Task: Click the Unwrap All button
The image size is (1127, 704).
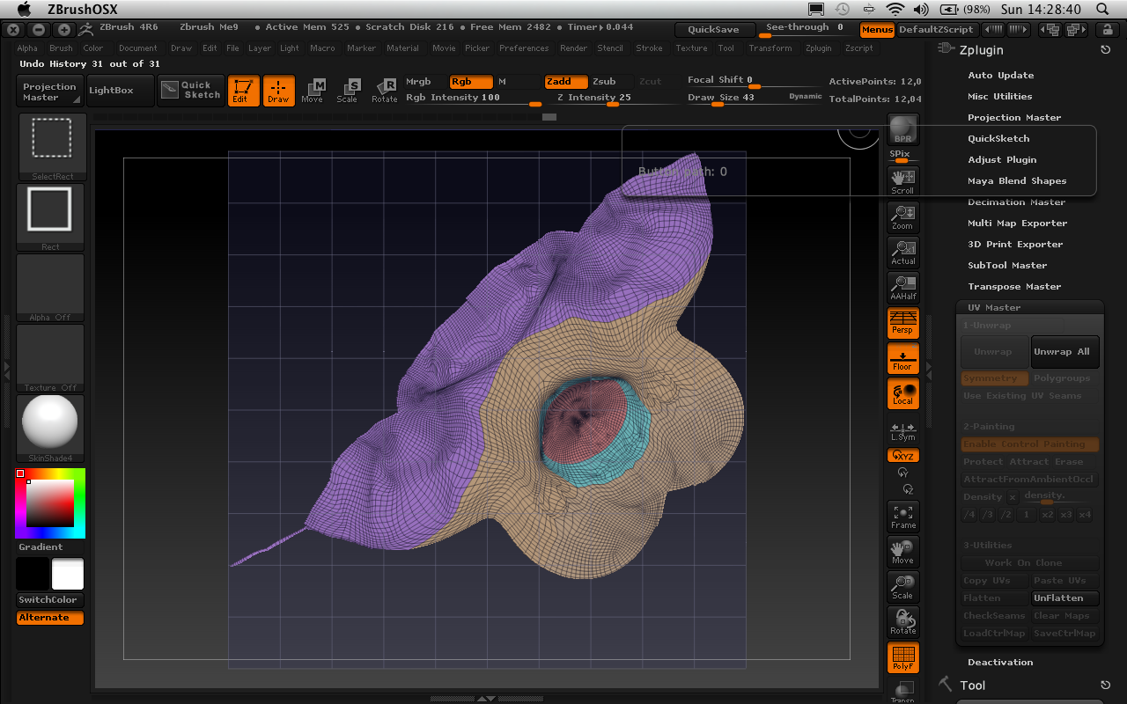Action: (1064, 352)
